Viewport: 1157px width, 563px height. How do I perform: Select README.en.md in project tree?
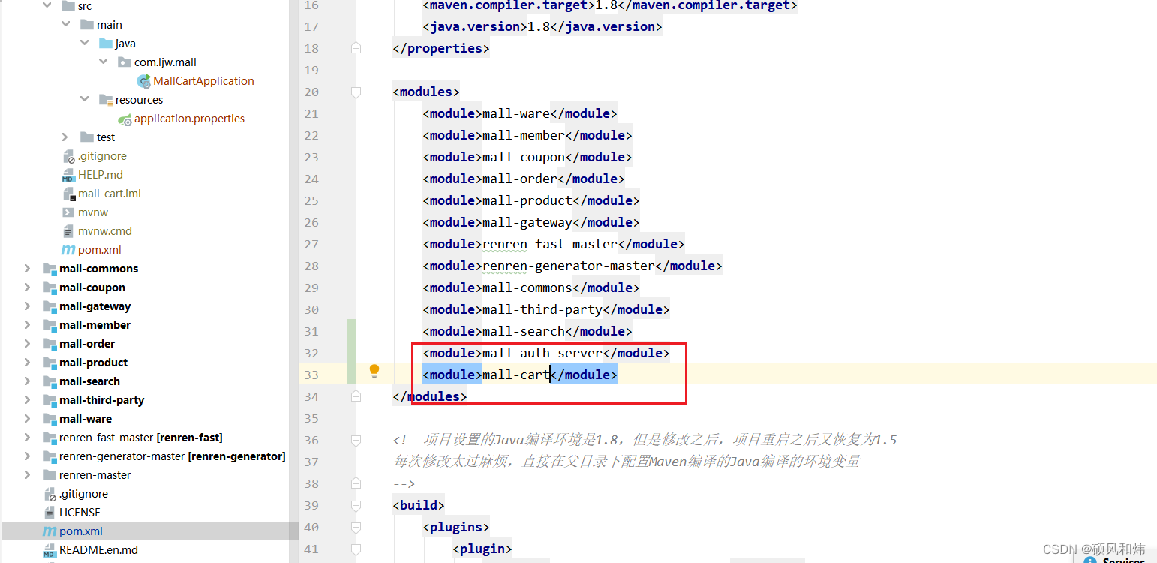pos(98,550)
